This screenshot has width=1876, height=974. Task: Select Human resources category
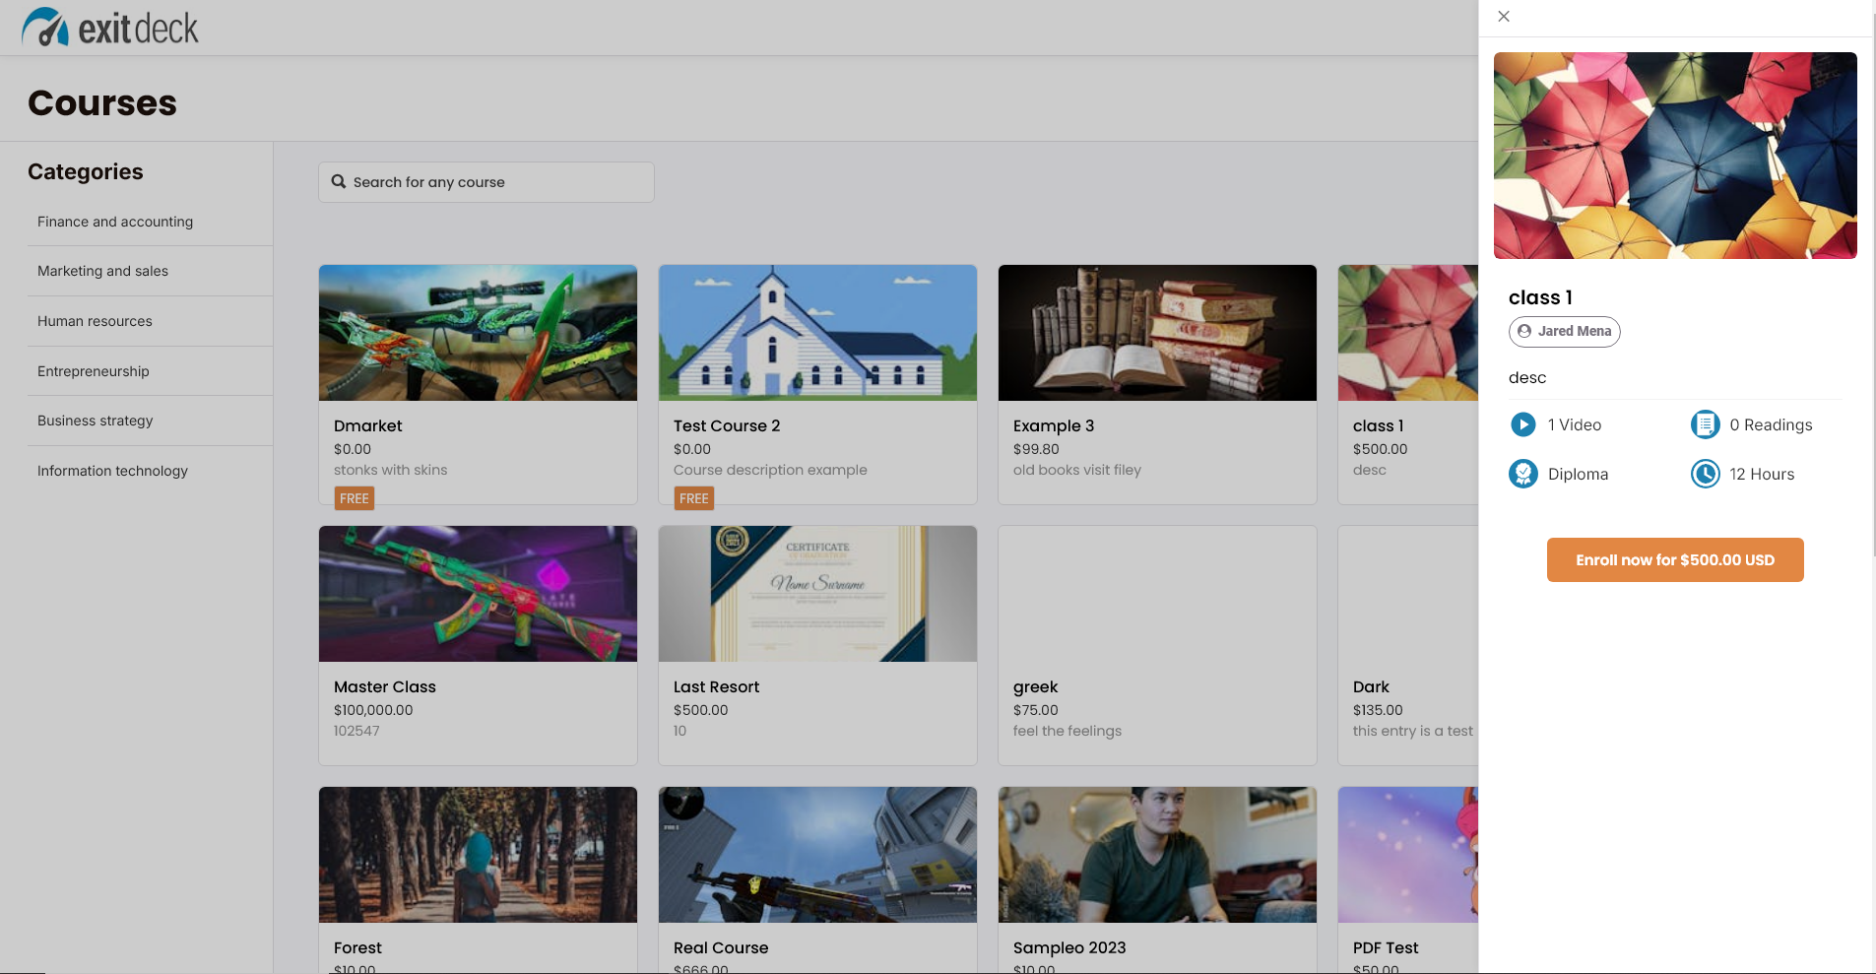[150, 321]
